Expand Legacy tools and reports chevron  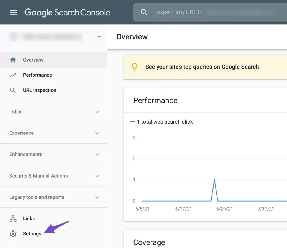[x=97, y=197]
